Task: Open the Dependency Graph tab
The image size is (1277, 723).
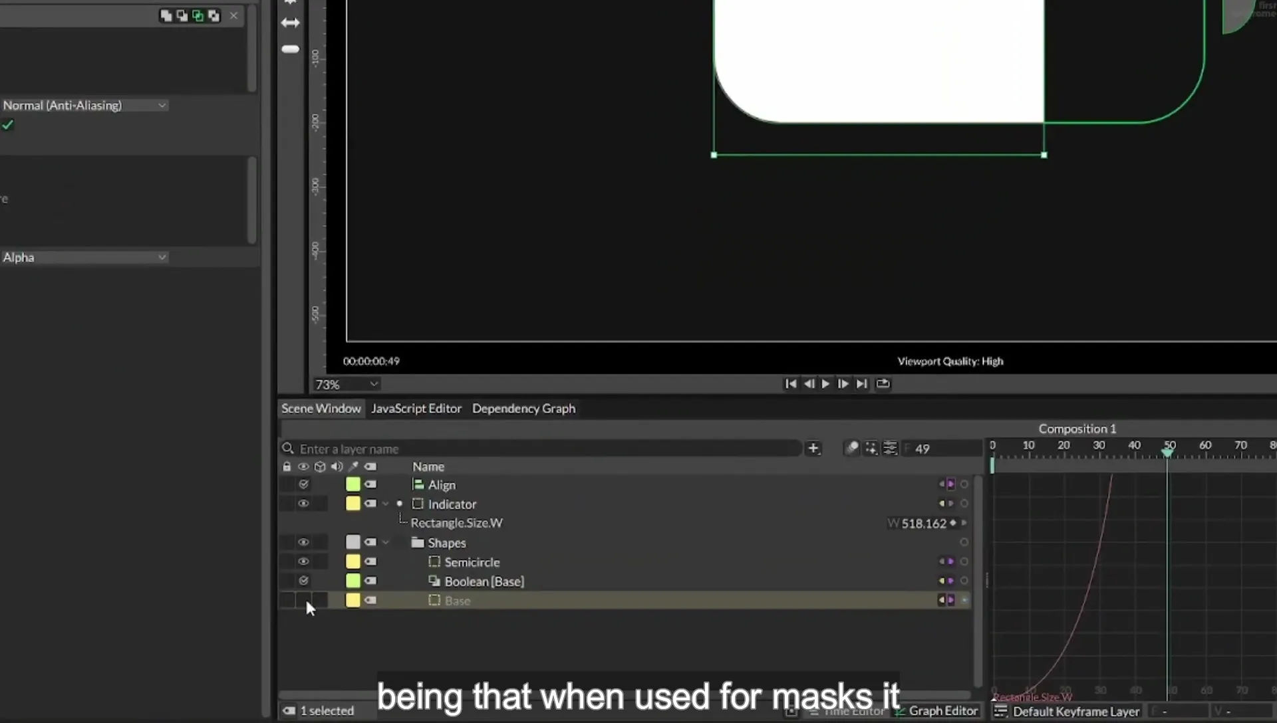Action: pyautogui.click(x=523, y=409)
